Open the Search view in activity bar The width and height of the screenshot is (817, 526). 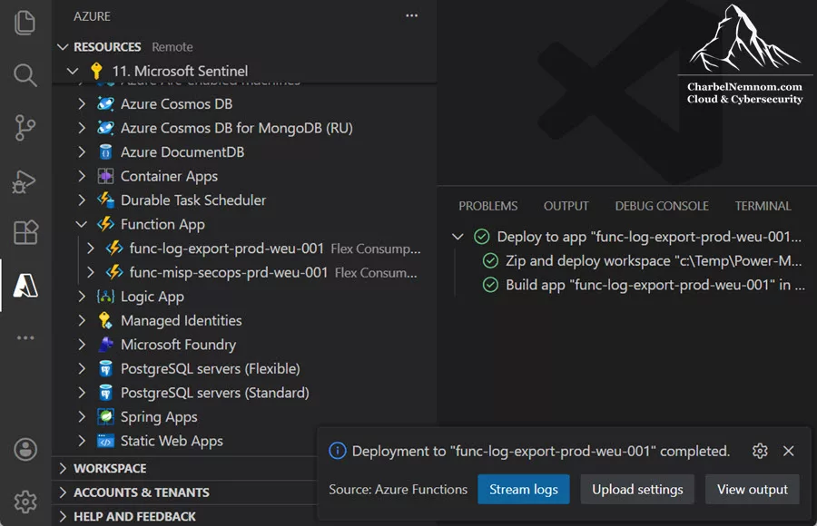[x=25, y=75]
